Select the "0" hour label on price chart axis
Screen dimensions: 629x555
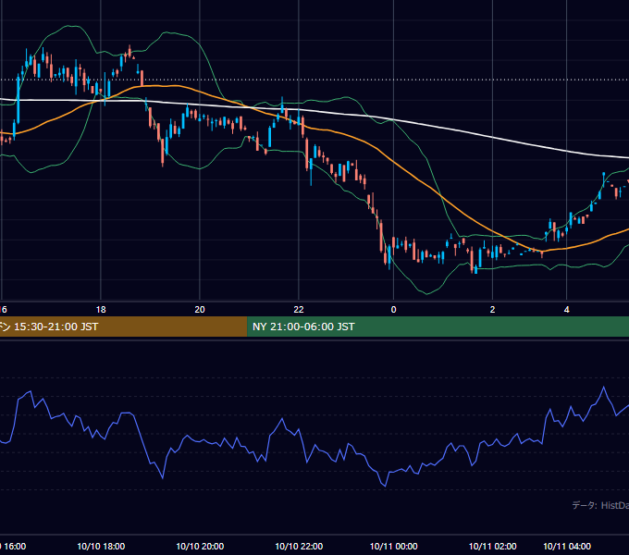(393, 310)
